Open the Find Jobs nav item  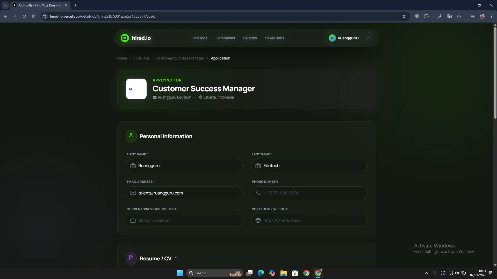199,38
